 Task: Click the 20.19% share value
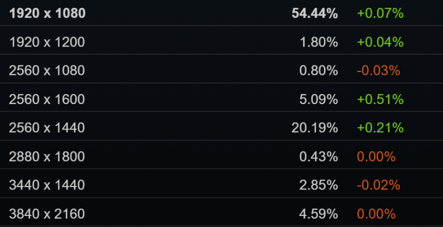(315, 128)
